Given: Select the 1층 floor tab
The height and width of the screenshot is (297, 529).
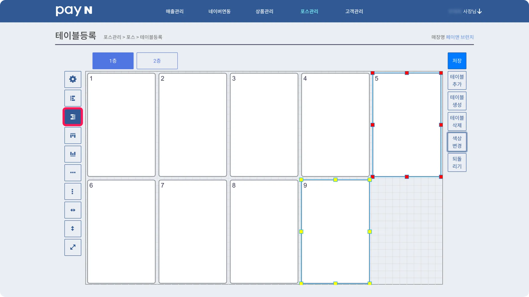Looking at the screenshot, I should [x=113, y=61].
